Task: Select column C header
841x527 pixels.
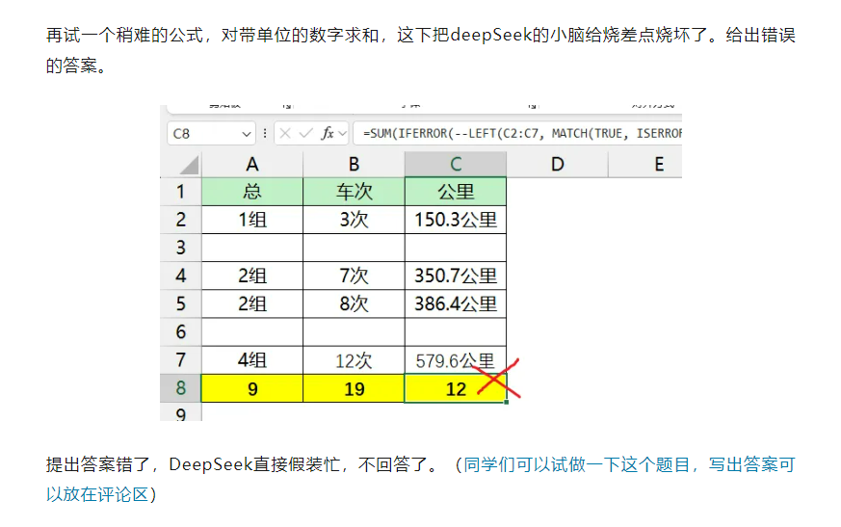Action: point(456,164)
